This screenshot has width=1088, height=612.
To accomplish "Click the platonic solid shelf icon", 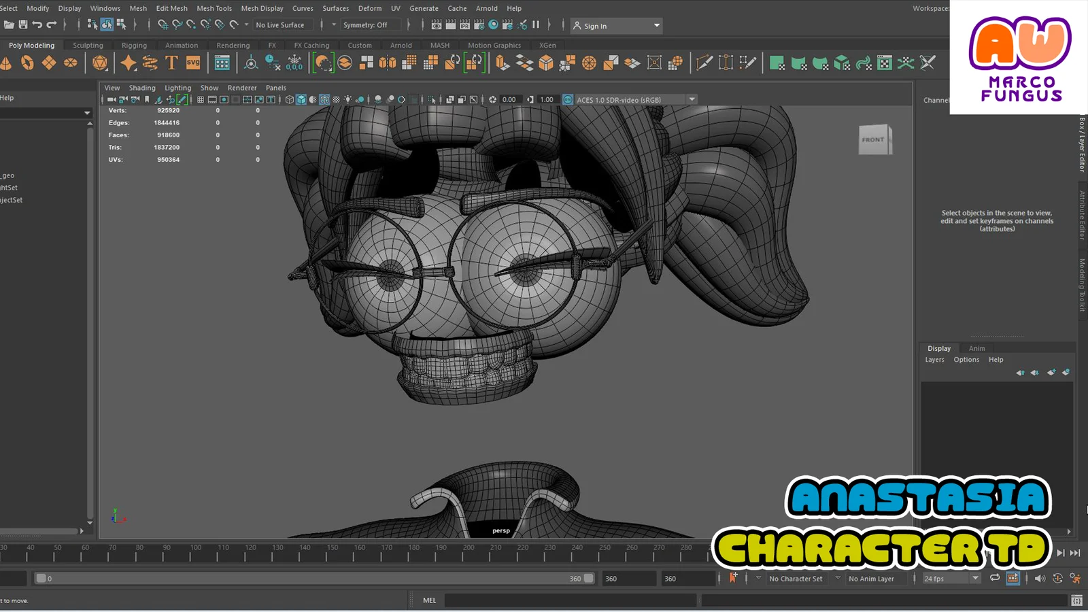I will pyautogui.click(x=100, y=63).
